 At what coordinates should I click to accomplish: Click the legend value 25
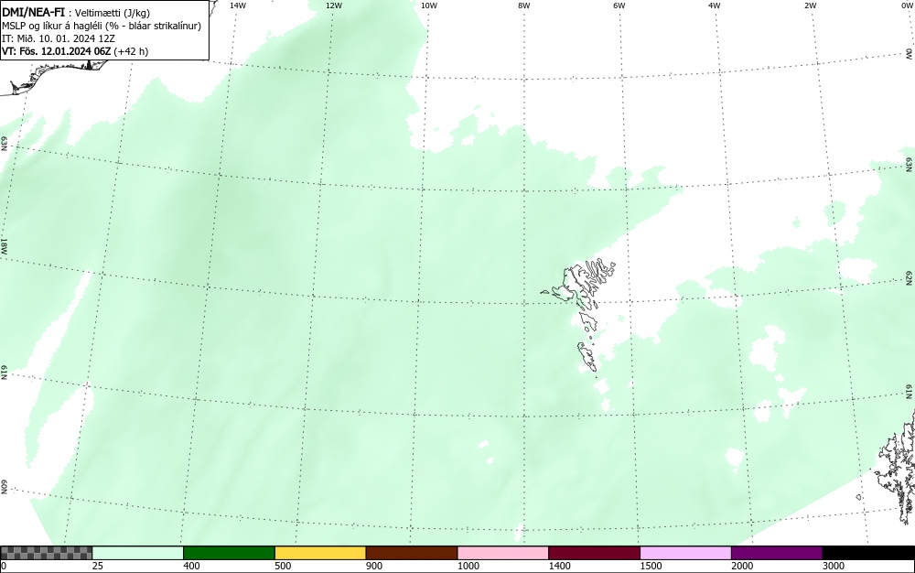(98, 566)
